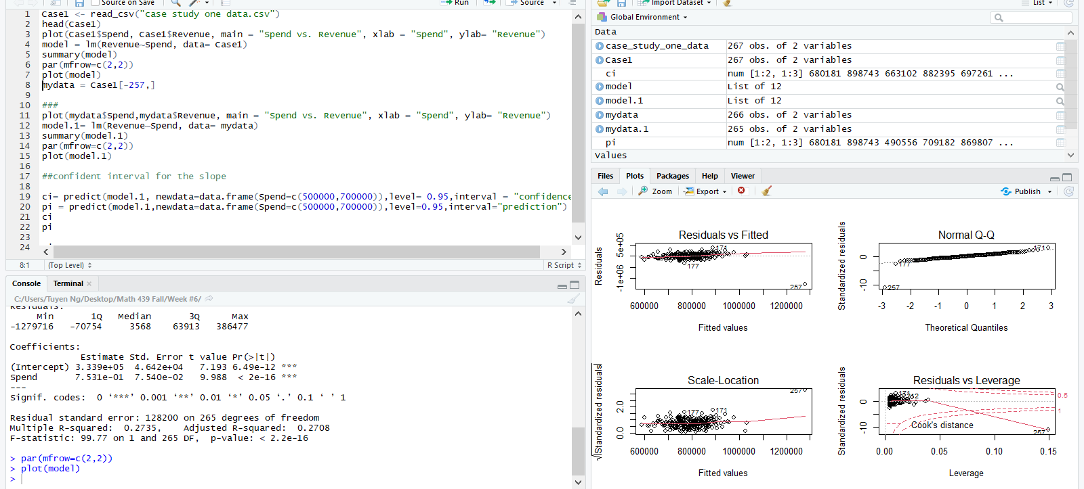1084x489 pixels.
Task: Select the Plots tab
Action: click(x=635, y=176)
